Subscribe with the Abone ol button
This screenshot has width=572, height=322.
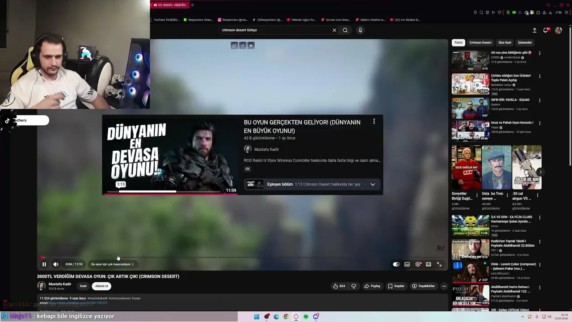101,286
